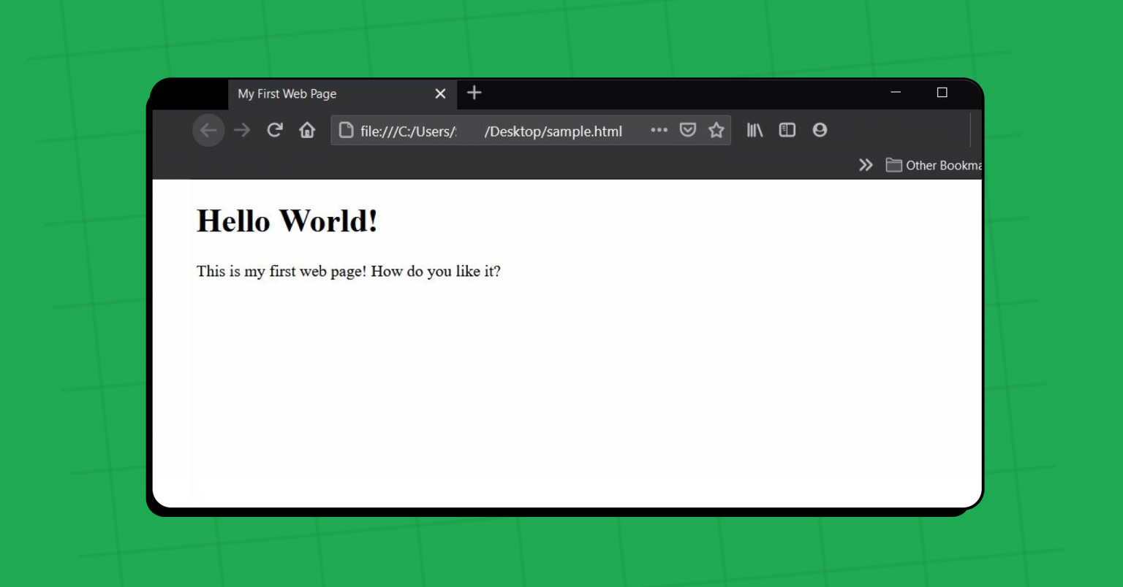The image size is (1123, 587).
Task: Open the Library panel
Action: pyautogui.click(x=754, y=129)
